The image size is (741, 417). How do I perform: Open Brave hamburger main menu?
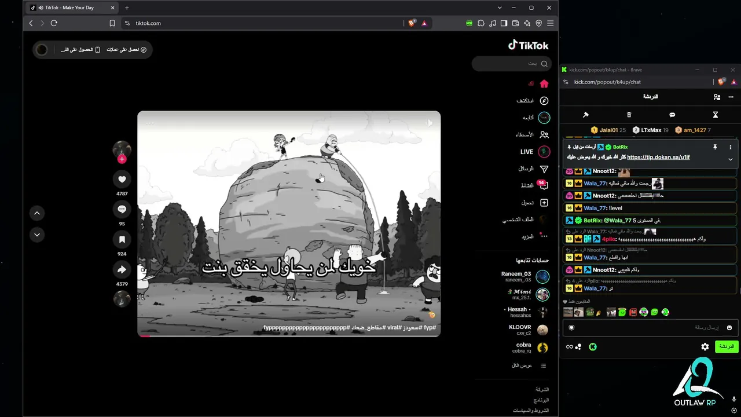click(551, 23)
